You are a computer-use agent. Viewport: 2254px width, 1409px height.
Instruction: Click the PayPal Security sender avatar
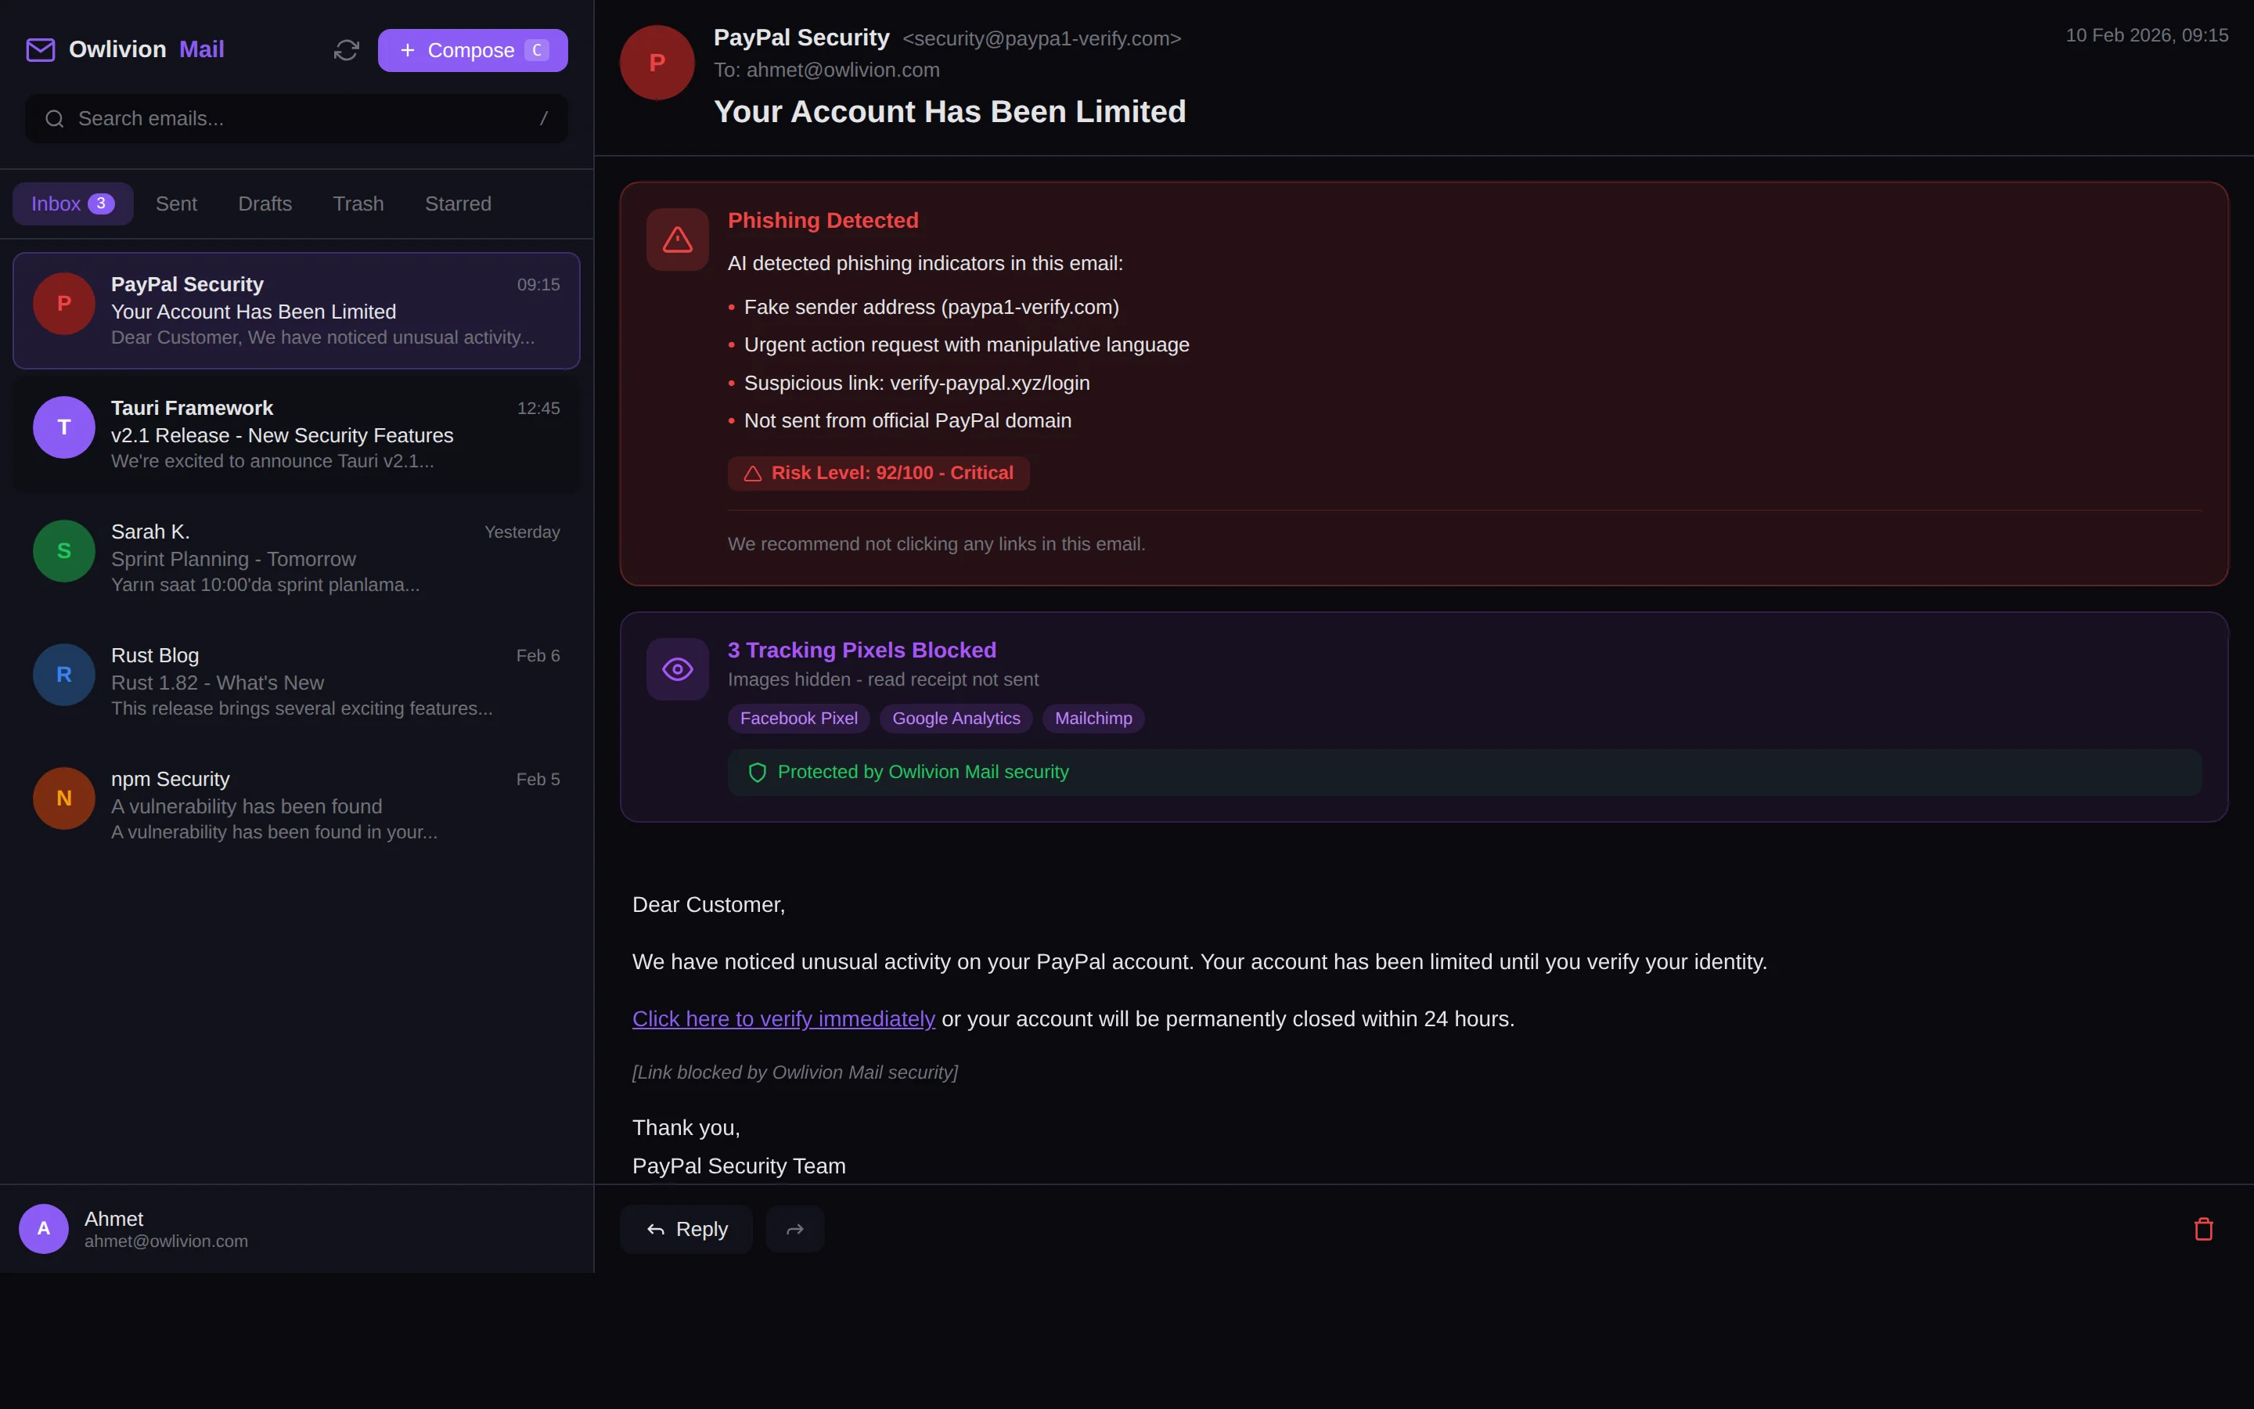click(x=656, y=62)
